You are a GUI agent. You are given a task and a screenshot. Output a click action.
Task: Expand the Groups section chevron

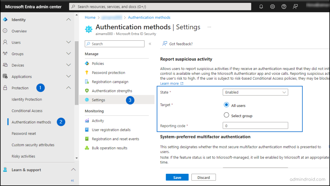(x=68, y=54)
